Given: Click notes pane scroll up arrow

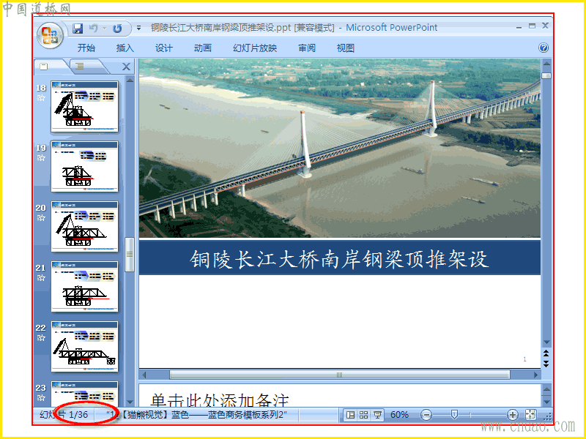Looking at the screenshot, I should click(x=546, y=390).
